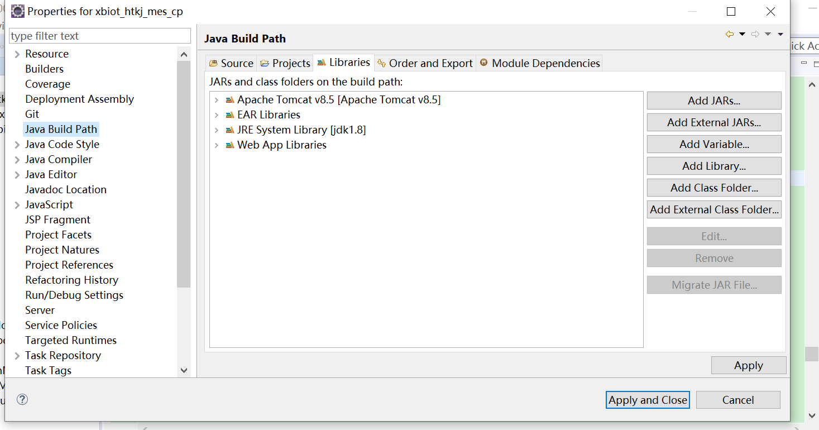
Task: Open the view menu triangle top right
Action: click(780, 34)
